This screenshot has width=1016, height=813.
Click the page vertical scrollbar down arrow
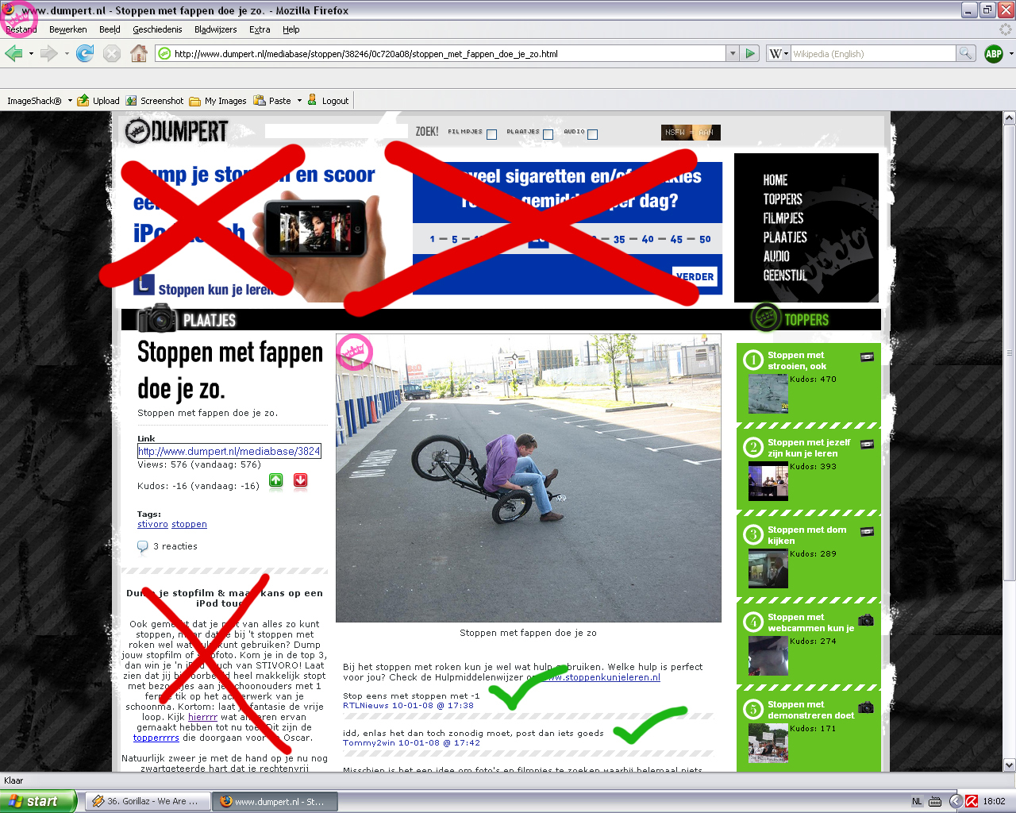(x=1009, y=765)
